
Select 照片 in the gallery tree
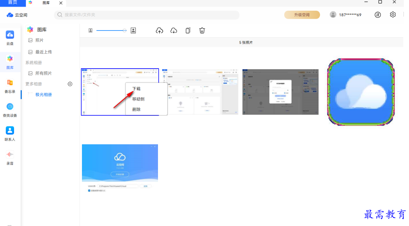click(36, 40)
